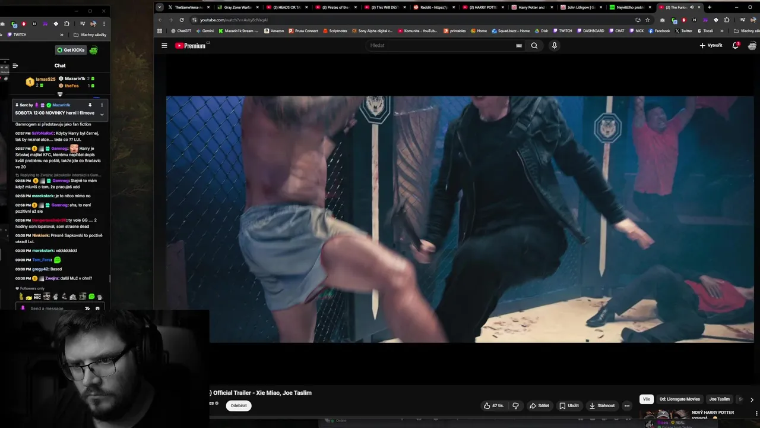Open the Amazon bookmark

click(x=274, y=31)
